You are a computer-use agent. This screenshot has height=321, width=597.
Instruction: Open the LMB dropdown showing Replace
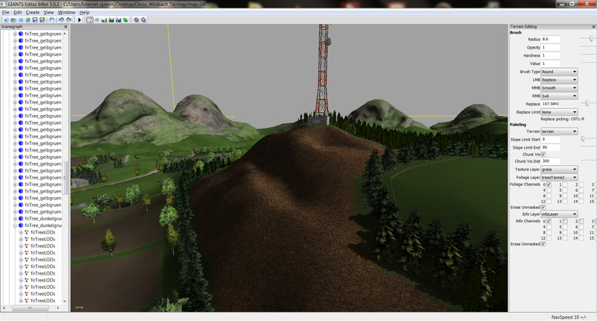pyautogui.click(x=559, y=80)
